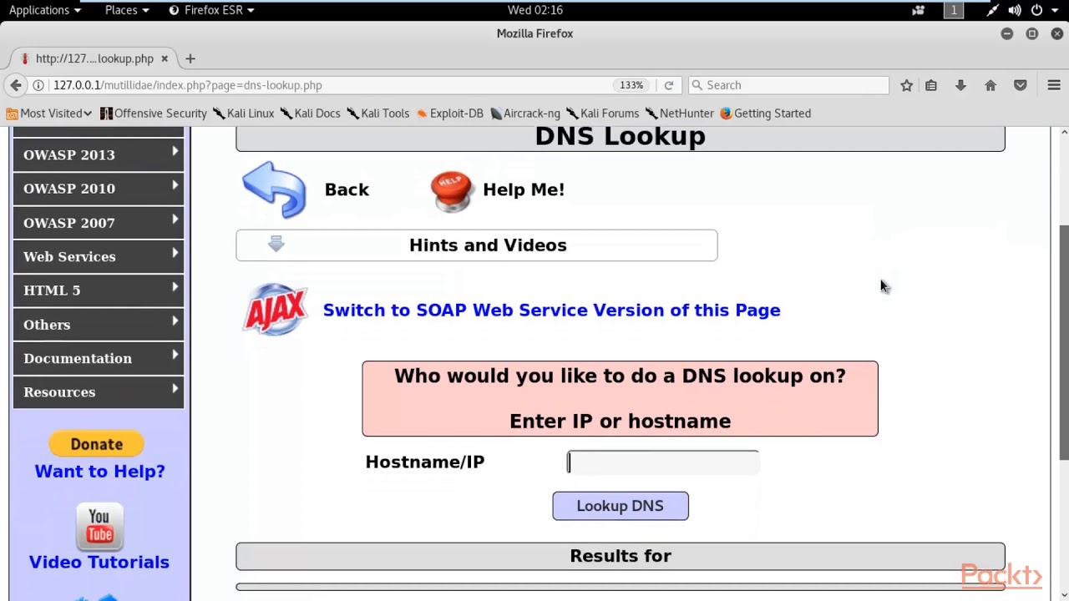Click the site information icon in URL bar

pos(38,85)
